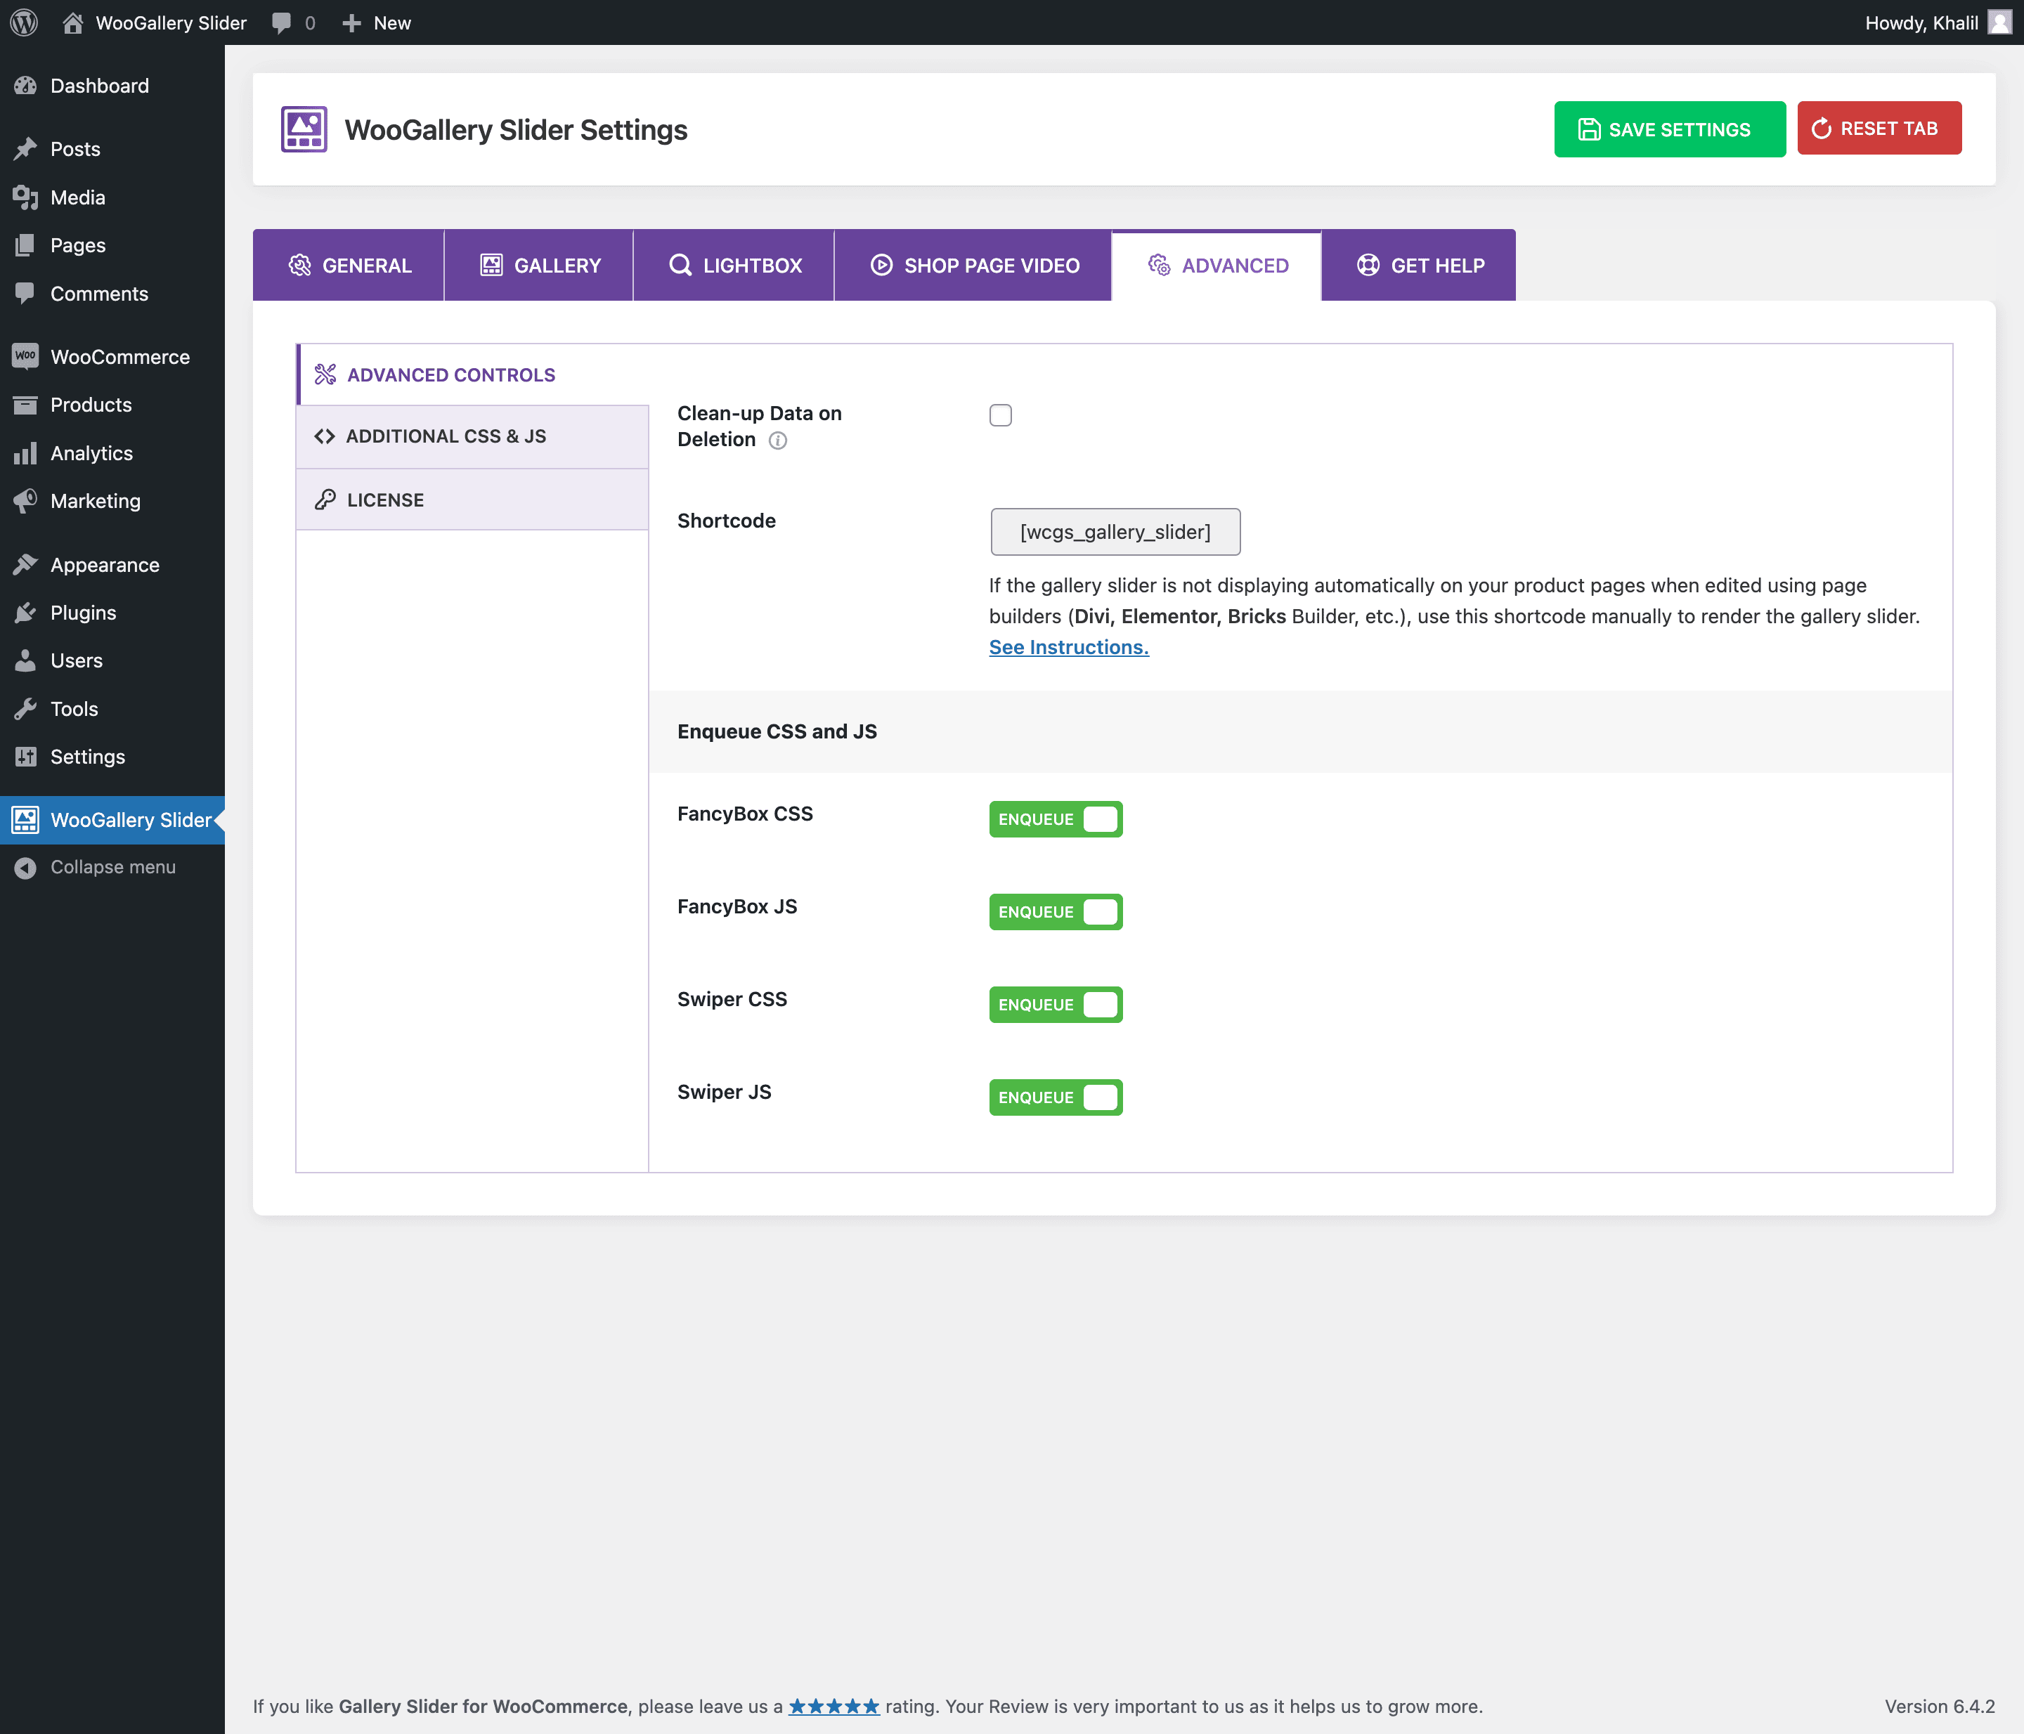The image size is (2024, 1734).
Task: Switch to the Lightbox tab
Action: click(x=734, y=266)
